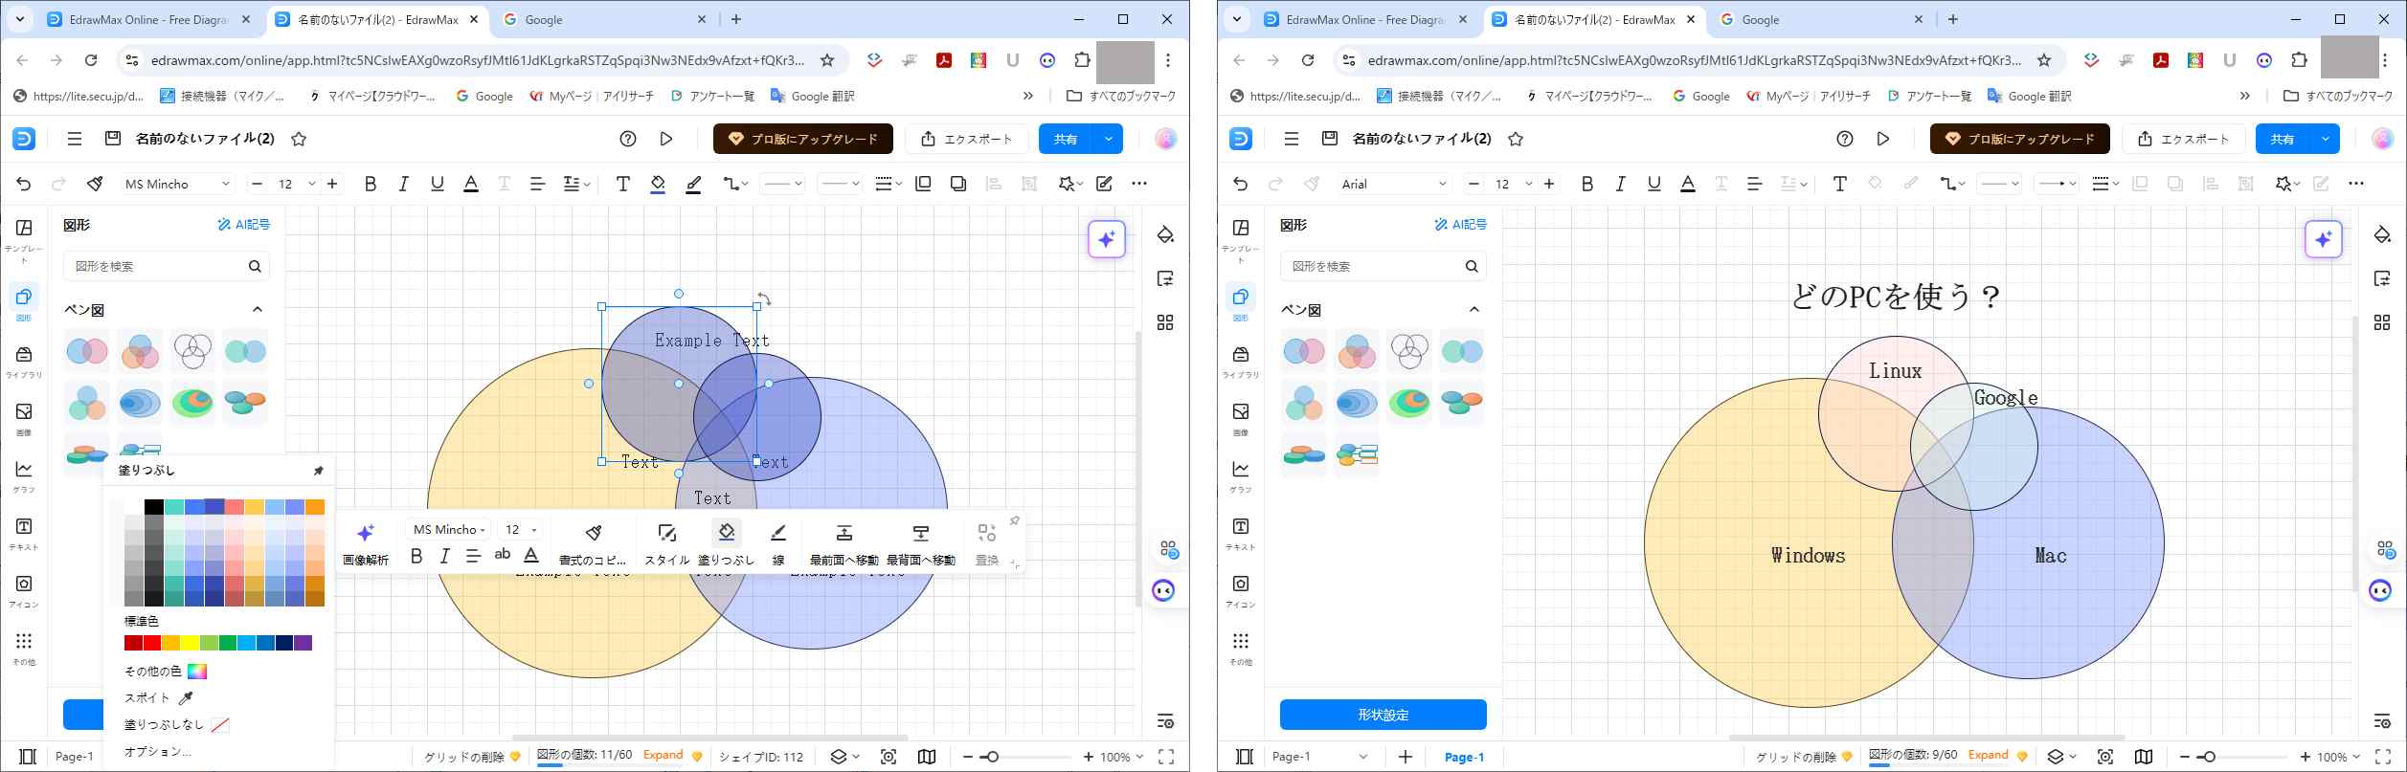
Task: Click 最背面へ移動 in floating toolbar
Action: pyautogui.click(x=921, y=543)
